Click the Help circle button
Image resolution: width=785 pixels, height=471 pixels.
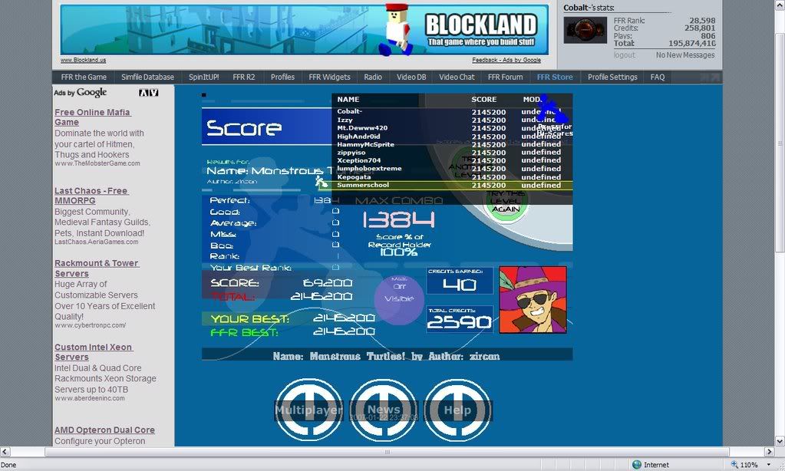[457, 410]
